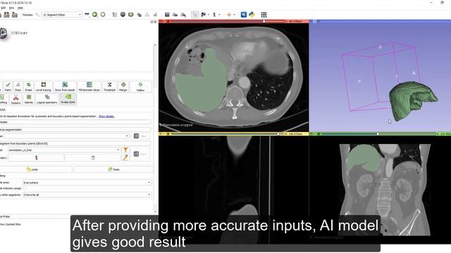Select the Islands effect
This screenshot has width=451, height=253.
coord(29,99)
